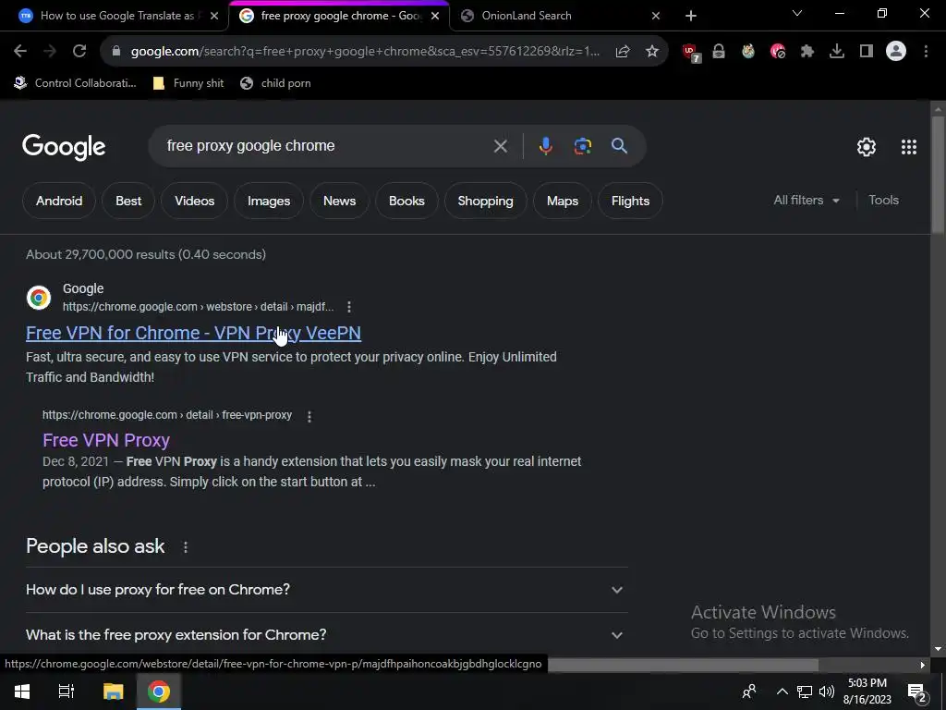Open three-dot menu beside free-vpn-proxy URL
946x710 pixels.
click(309, 416)
